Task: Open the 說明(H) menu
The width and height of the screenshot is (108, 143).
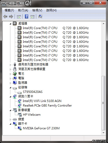Action: 51,10
